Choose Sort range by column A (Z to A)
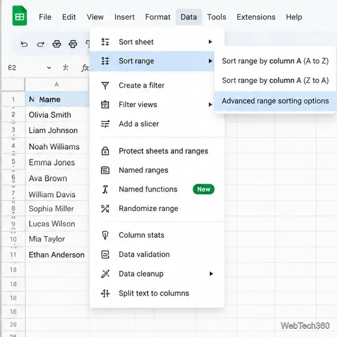Image resolution: width=337 pixels, height=337 pixels. click(275, 80)
